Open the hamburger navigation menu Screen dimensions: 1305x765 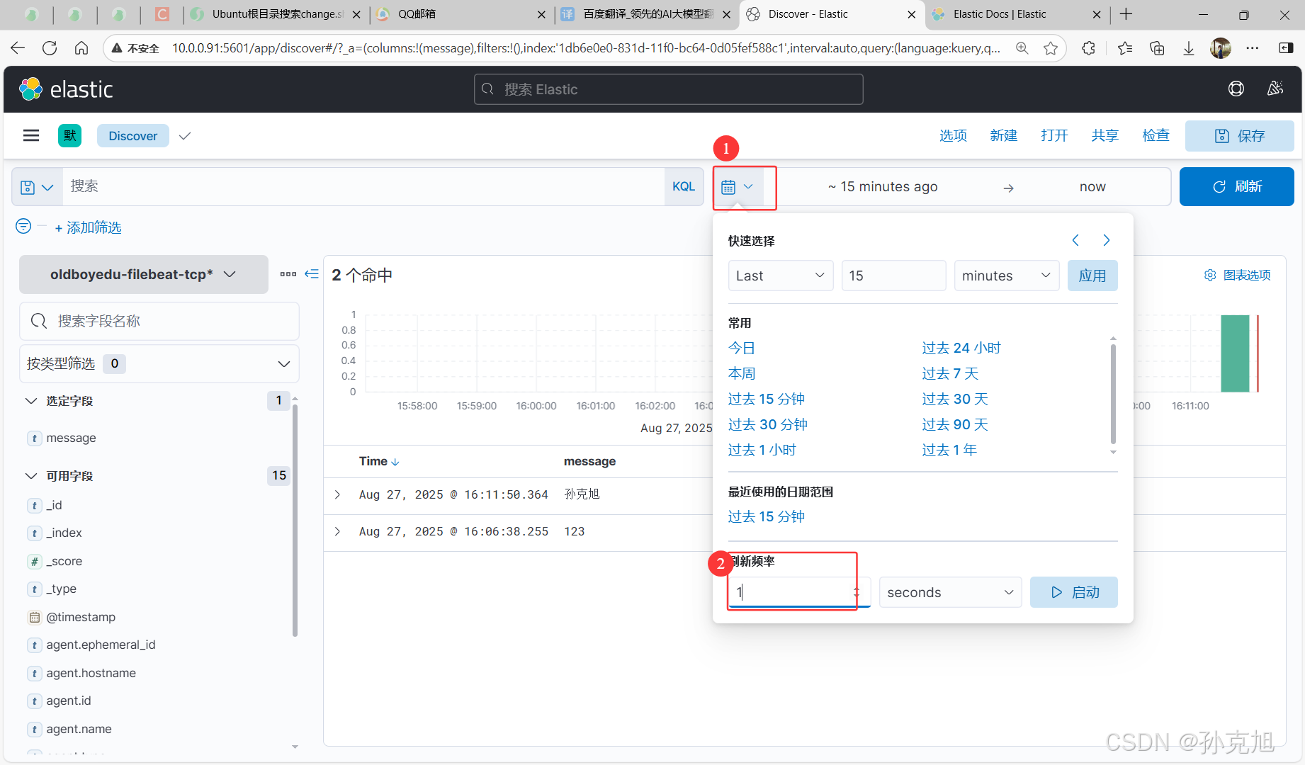click(31, 135)
